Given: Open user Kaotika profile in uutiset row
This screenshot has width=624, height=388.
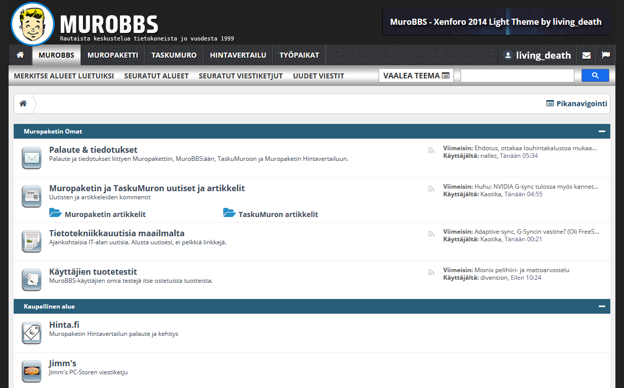Looking at the screenshot, I should [x=490, y=194].
